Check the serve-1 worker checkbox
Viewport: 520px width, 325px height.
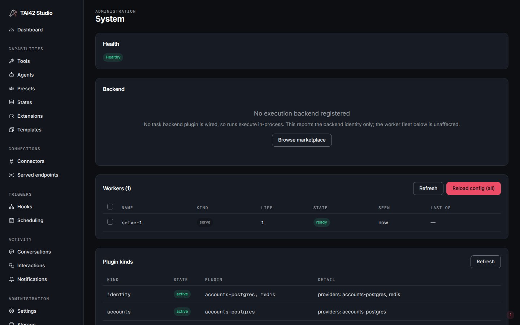[x=110, y=222]
